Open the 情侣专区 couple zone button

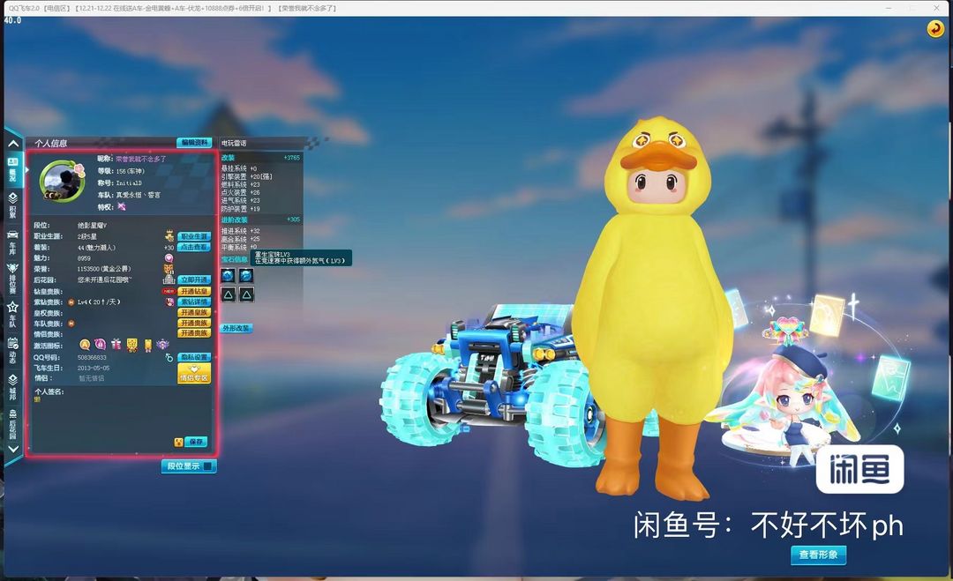[x=194, y=373]
